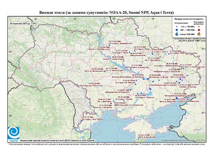This screenshot has height=150, width=213.
Task: Select the 'Криворіжсталь, м. Кривий Ріг' label
Action: pos(118,92)
